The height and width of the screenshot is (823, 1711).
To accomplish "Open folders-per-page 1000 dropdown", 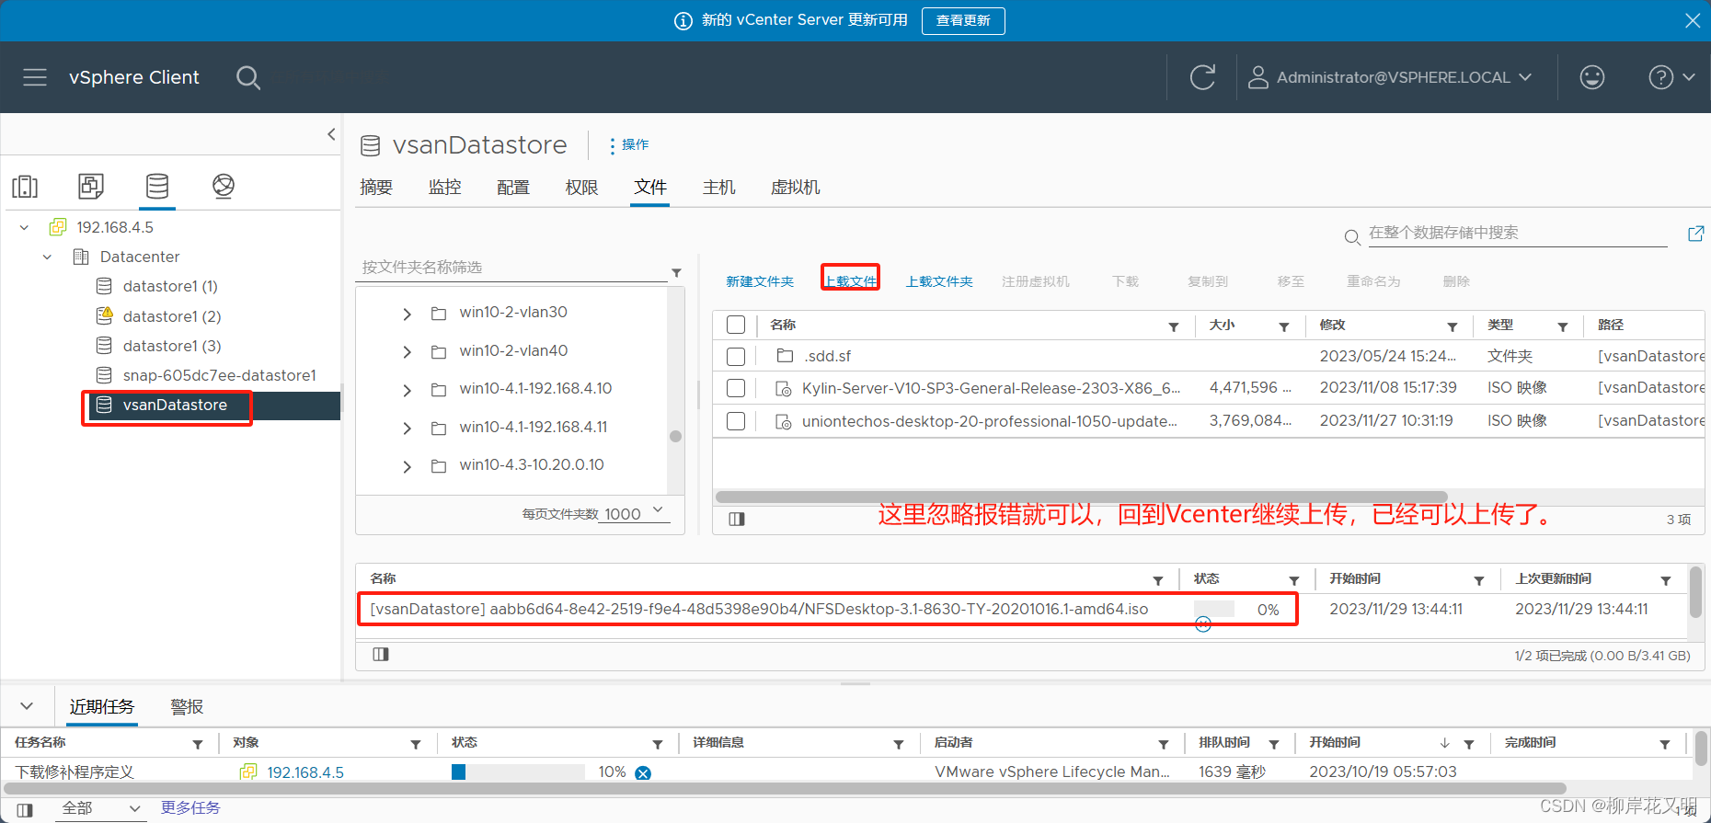I will coord(634,513).
